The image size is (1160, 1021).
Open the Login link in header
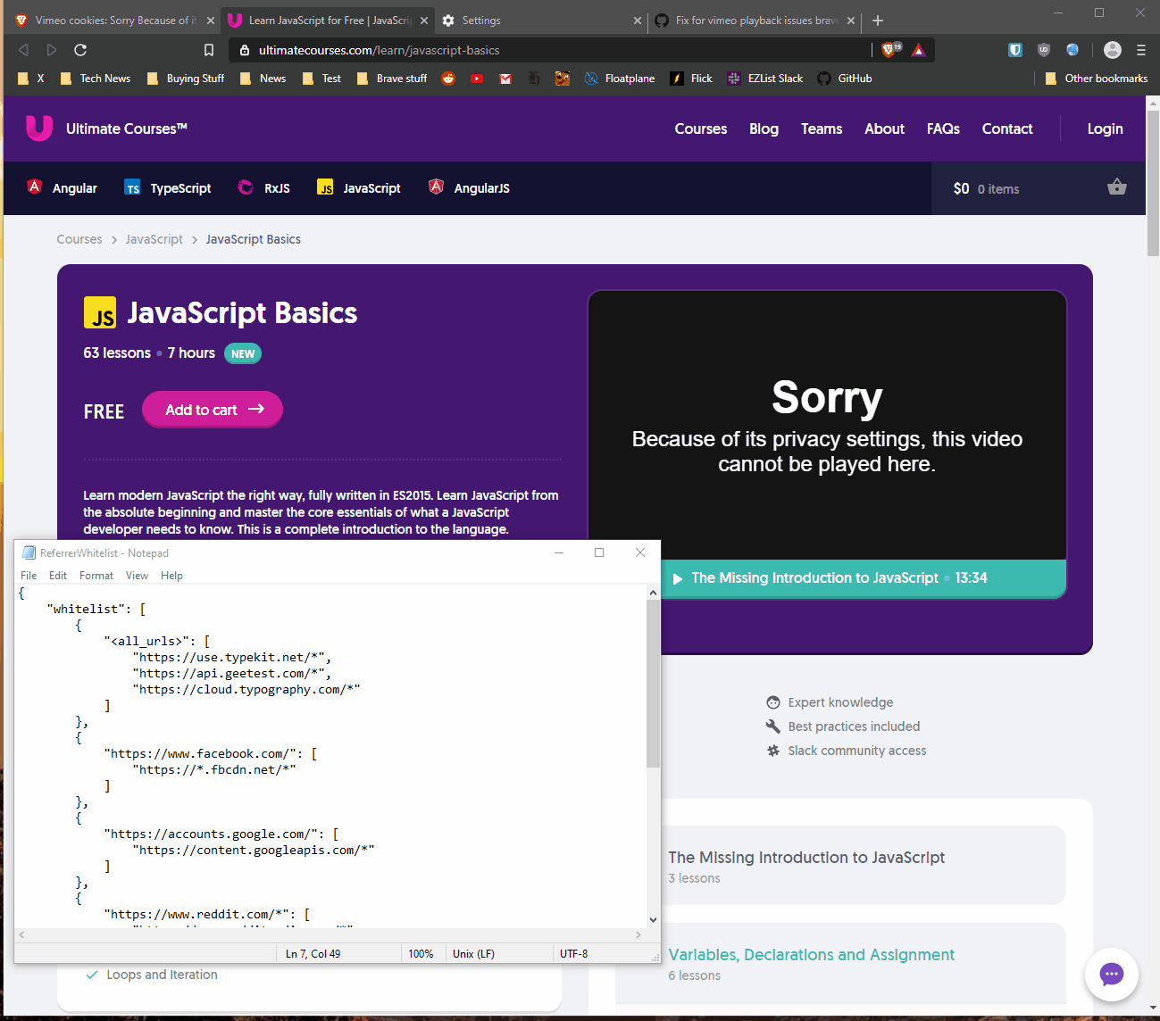pos(1105,129)
